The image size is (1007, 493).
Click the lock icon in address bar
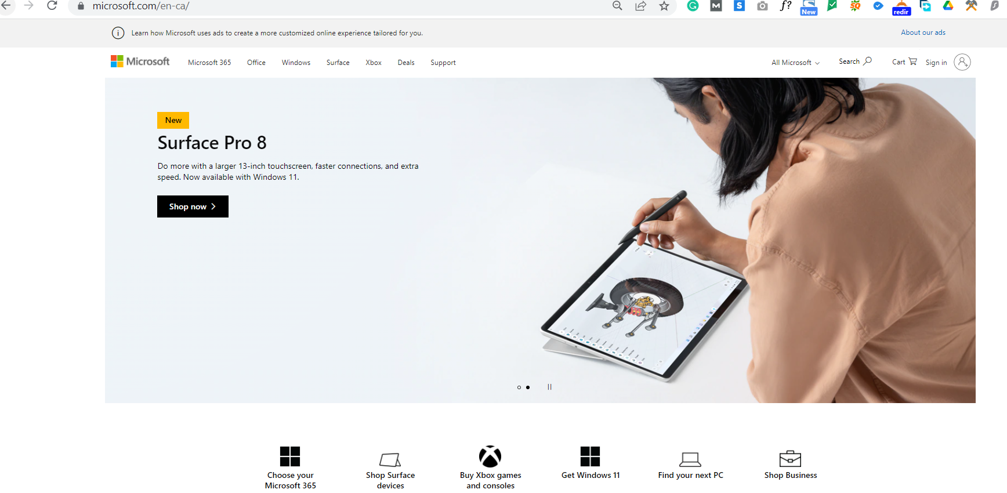pos(81,6)
